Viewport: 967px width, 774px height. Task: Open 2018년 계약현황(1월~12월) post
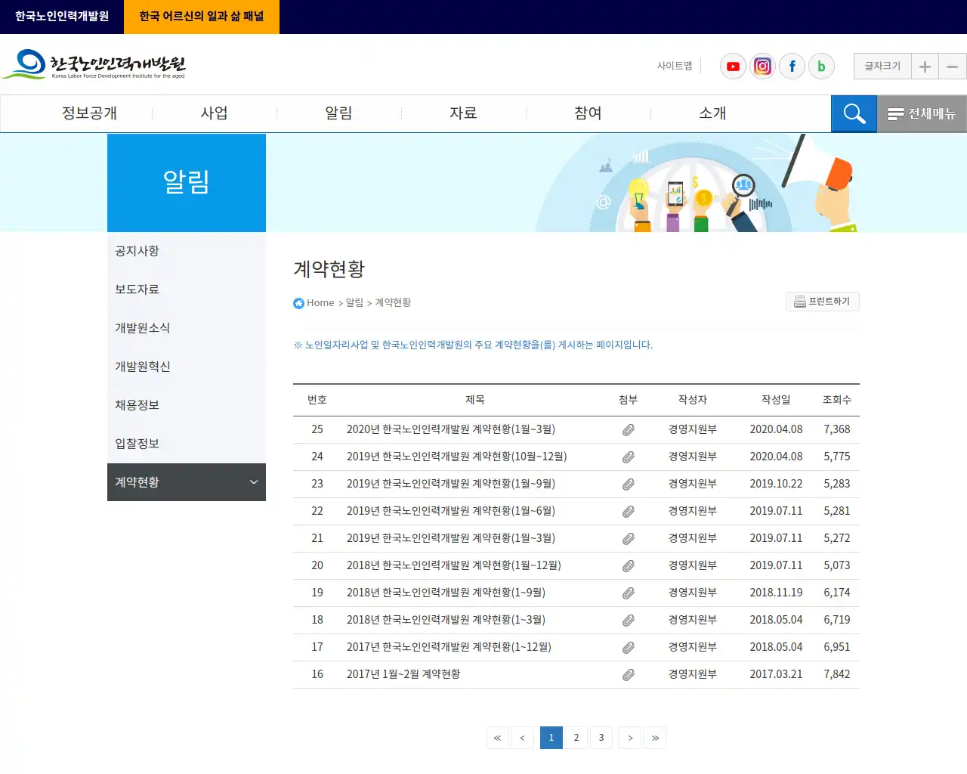(x=454, y=565)
